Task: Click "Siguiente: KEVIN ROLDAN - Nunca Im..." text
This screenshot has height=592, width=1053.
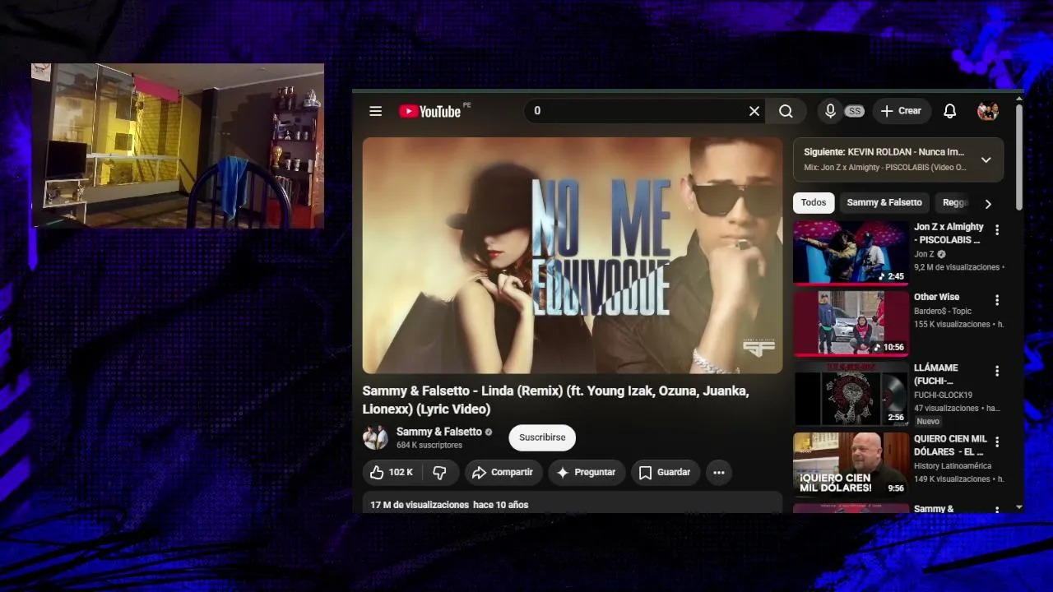Action: tap(884, 152)
